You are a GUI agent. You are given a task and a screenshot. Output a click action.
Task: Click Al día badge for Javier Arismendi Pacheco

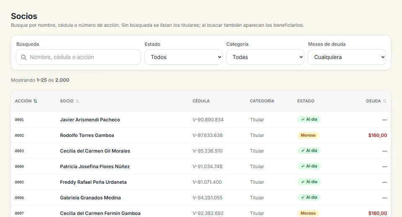(309, 120)
